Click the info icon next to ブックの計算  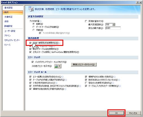click(41, 21)
